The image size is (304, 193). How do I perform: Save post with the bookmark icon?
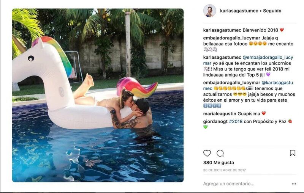[292, 153]
